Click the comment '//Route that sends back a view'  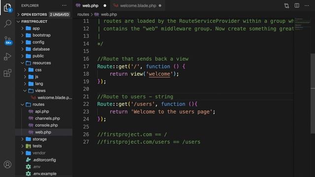(x=143, y=59)
